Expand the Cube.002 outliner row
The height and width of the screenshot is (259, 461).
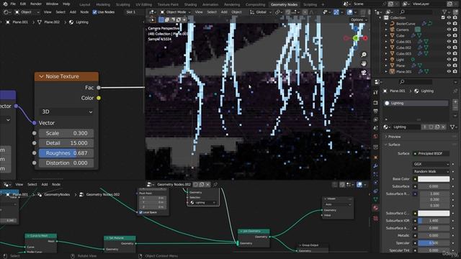386,47
